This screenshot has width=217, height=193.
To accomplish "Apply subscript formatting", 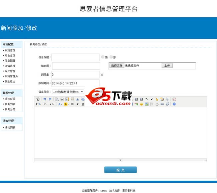I will point(147,99).
